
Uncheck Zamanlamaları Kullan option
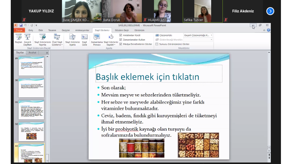[x=121, y=40]
